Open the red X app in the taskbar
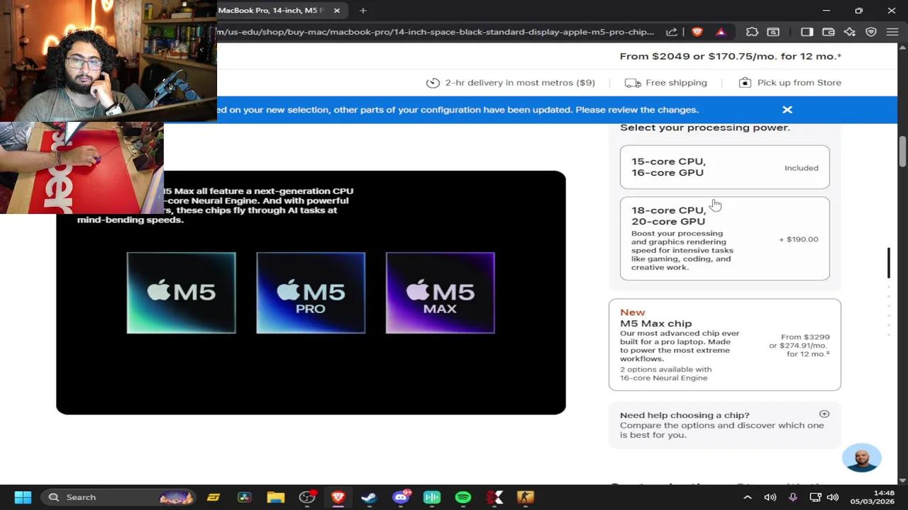 point(494,497)
